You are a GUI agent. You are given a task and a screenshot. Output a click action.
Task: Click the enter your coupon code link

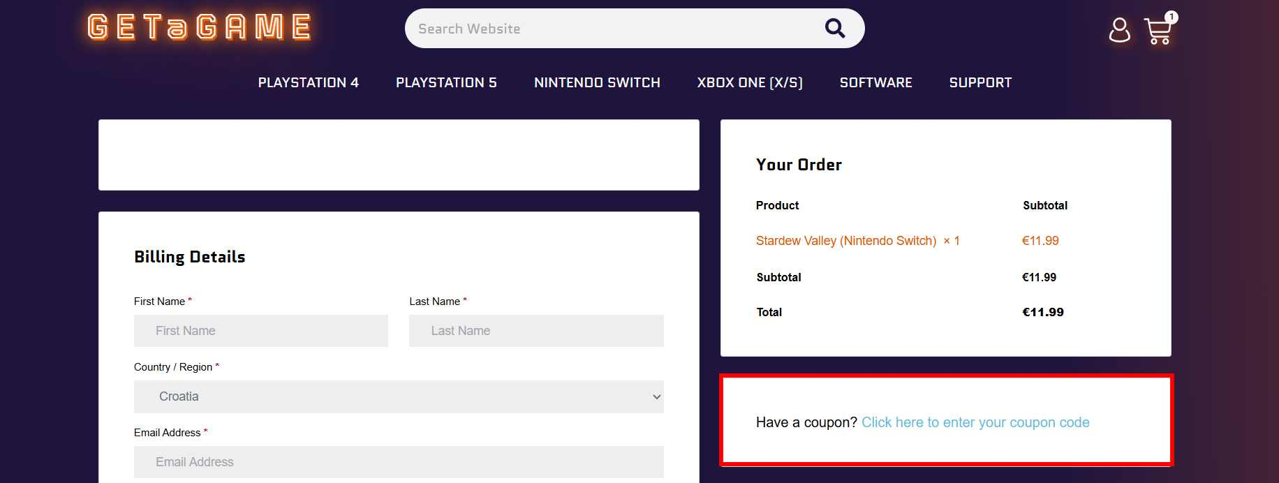(975, 422)
